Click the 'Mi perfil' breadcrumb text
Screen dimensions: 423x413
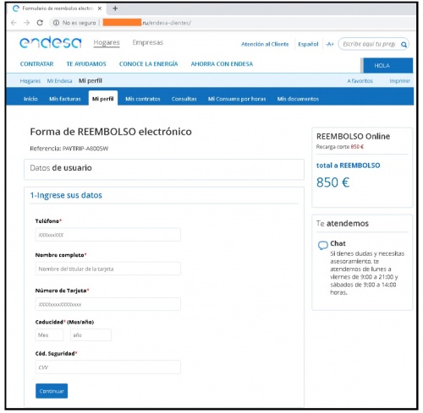pyautogui.click(x=91, y=81)
